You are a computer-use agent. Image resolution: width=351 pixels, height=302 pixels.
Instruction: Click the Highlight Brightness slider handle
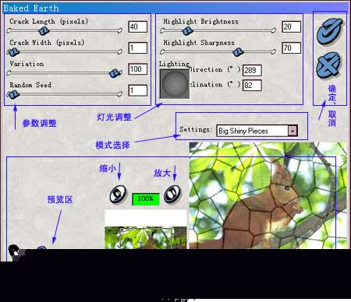click(x=187, y=31)
